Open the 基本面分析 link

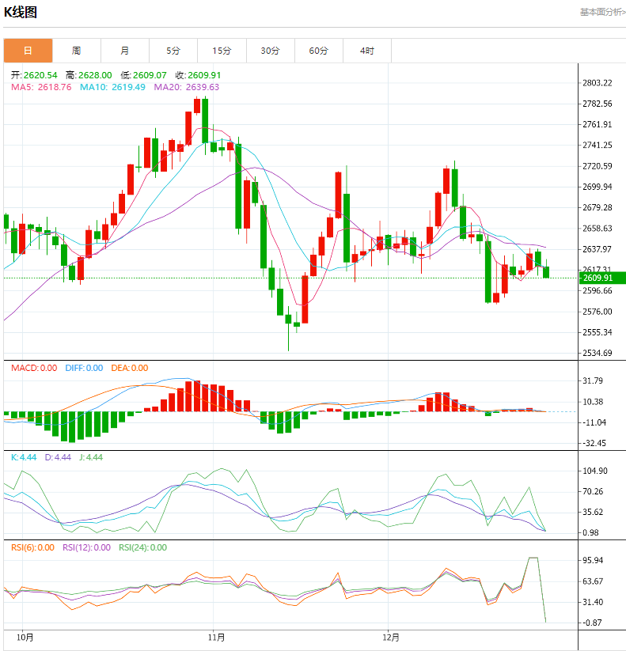pyautogui.click(x=602, y=12)
